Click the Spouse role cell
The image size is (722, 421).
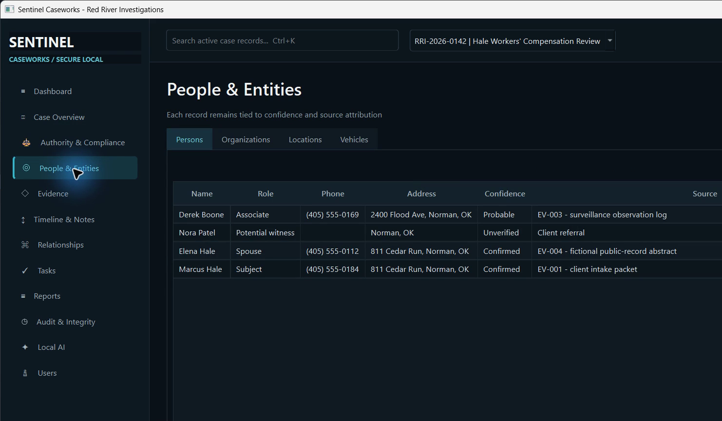coord(266,251)
